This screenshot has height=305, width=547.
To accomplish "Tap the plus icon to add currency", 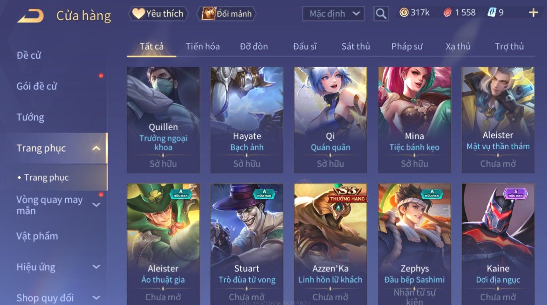I will pos(533,13).
